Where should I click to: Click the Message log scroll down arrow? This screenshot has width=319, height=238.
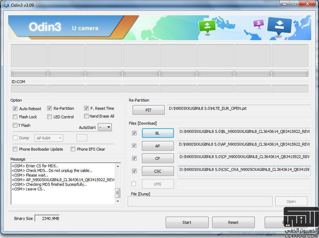pyautogui.click(x=118, y=201)
